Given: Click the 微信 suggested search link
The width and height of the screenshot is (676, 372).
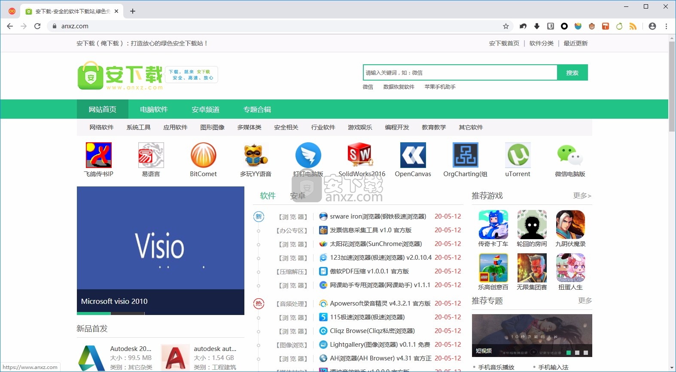Looking at the screenshot, I should pos(368,87).
